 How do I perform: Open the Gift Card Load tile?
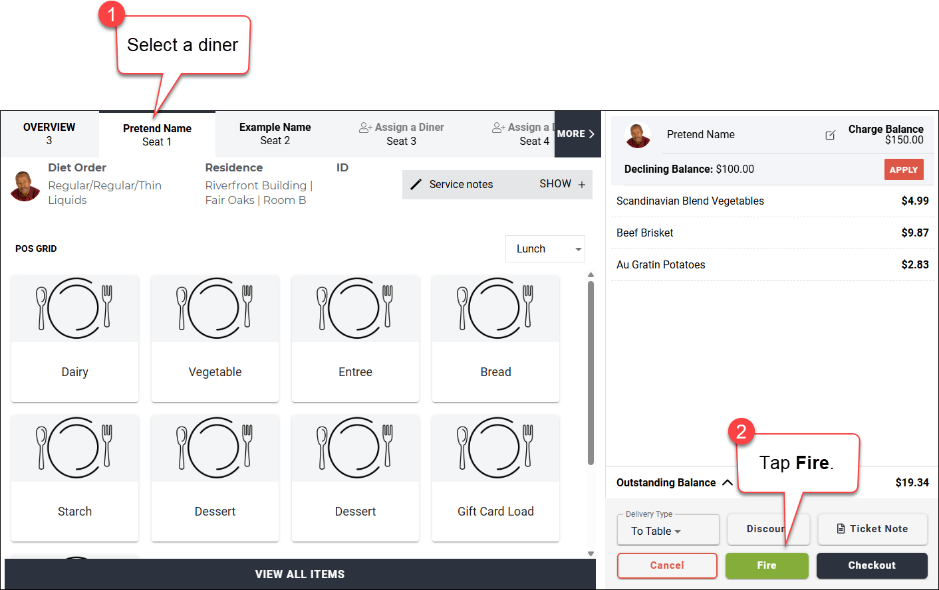(x=495, y=478)
